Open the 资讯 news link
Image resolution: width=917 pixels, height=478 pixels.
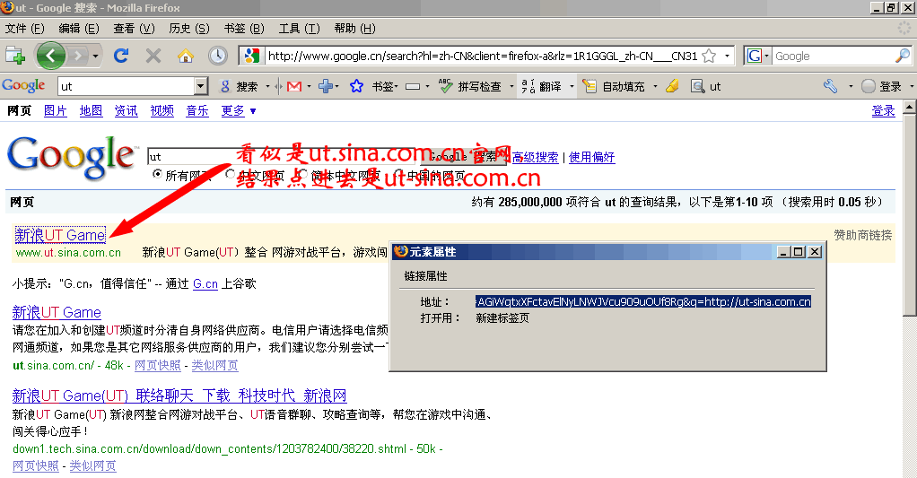(x=127, y=110)
